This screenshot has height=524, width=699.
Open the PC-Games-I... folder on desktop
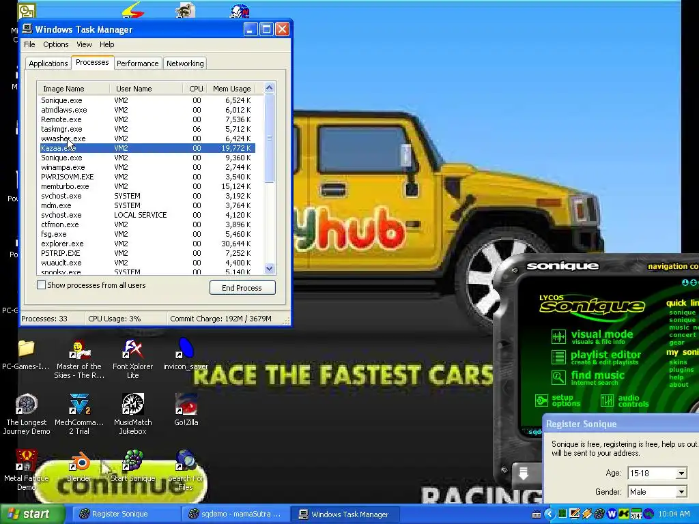pyautogui.click(x=26, y=355)
